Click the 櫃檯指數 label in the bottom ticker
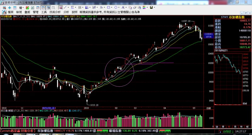The width and height of the screenshot is (252, 135). point(115,131)
